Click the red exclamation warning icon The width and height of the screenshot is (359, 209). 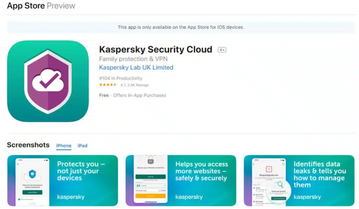[x=269, y=169]
